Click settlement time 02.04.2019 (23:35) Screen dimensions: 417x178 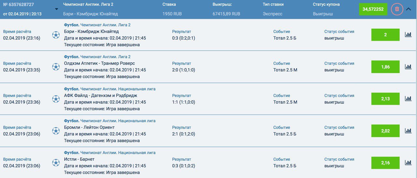tap(22, 70)
